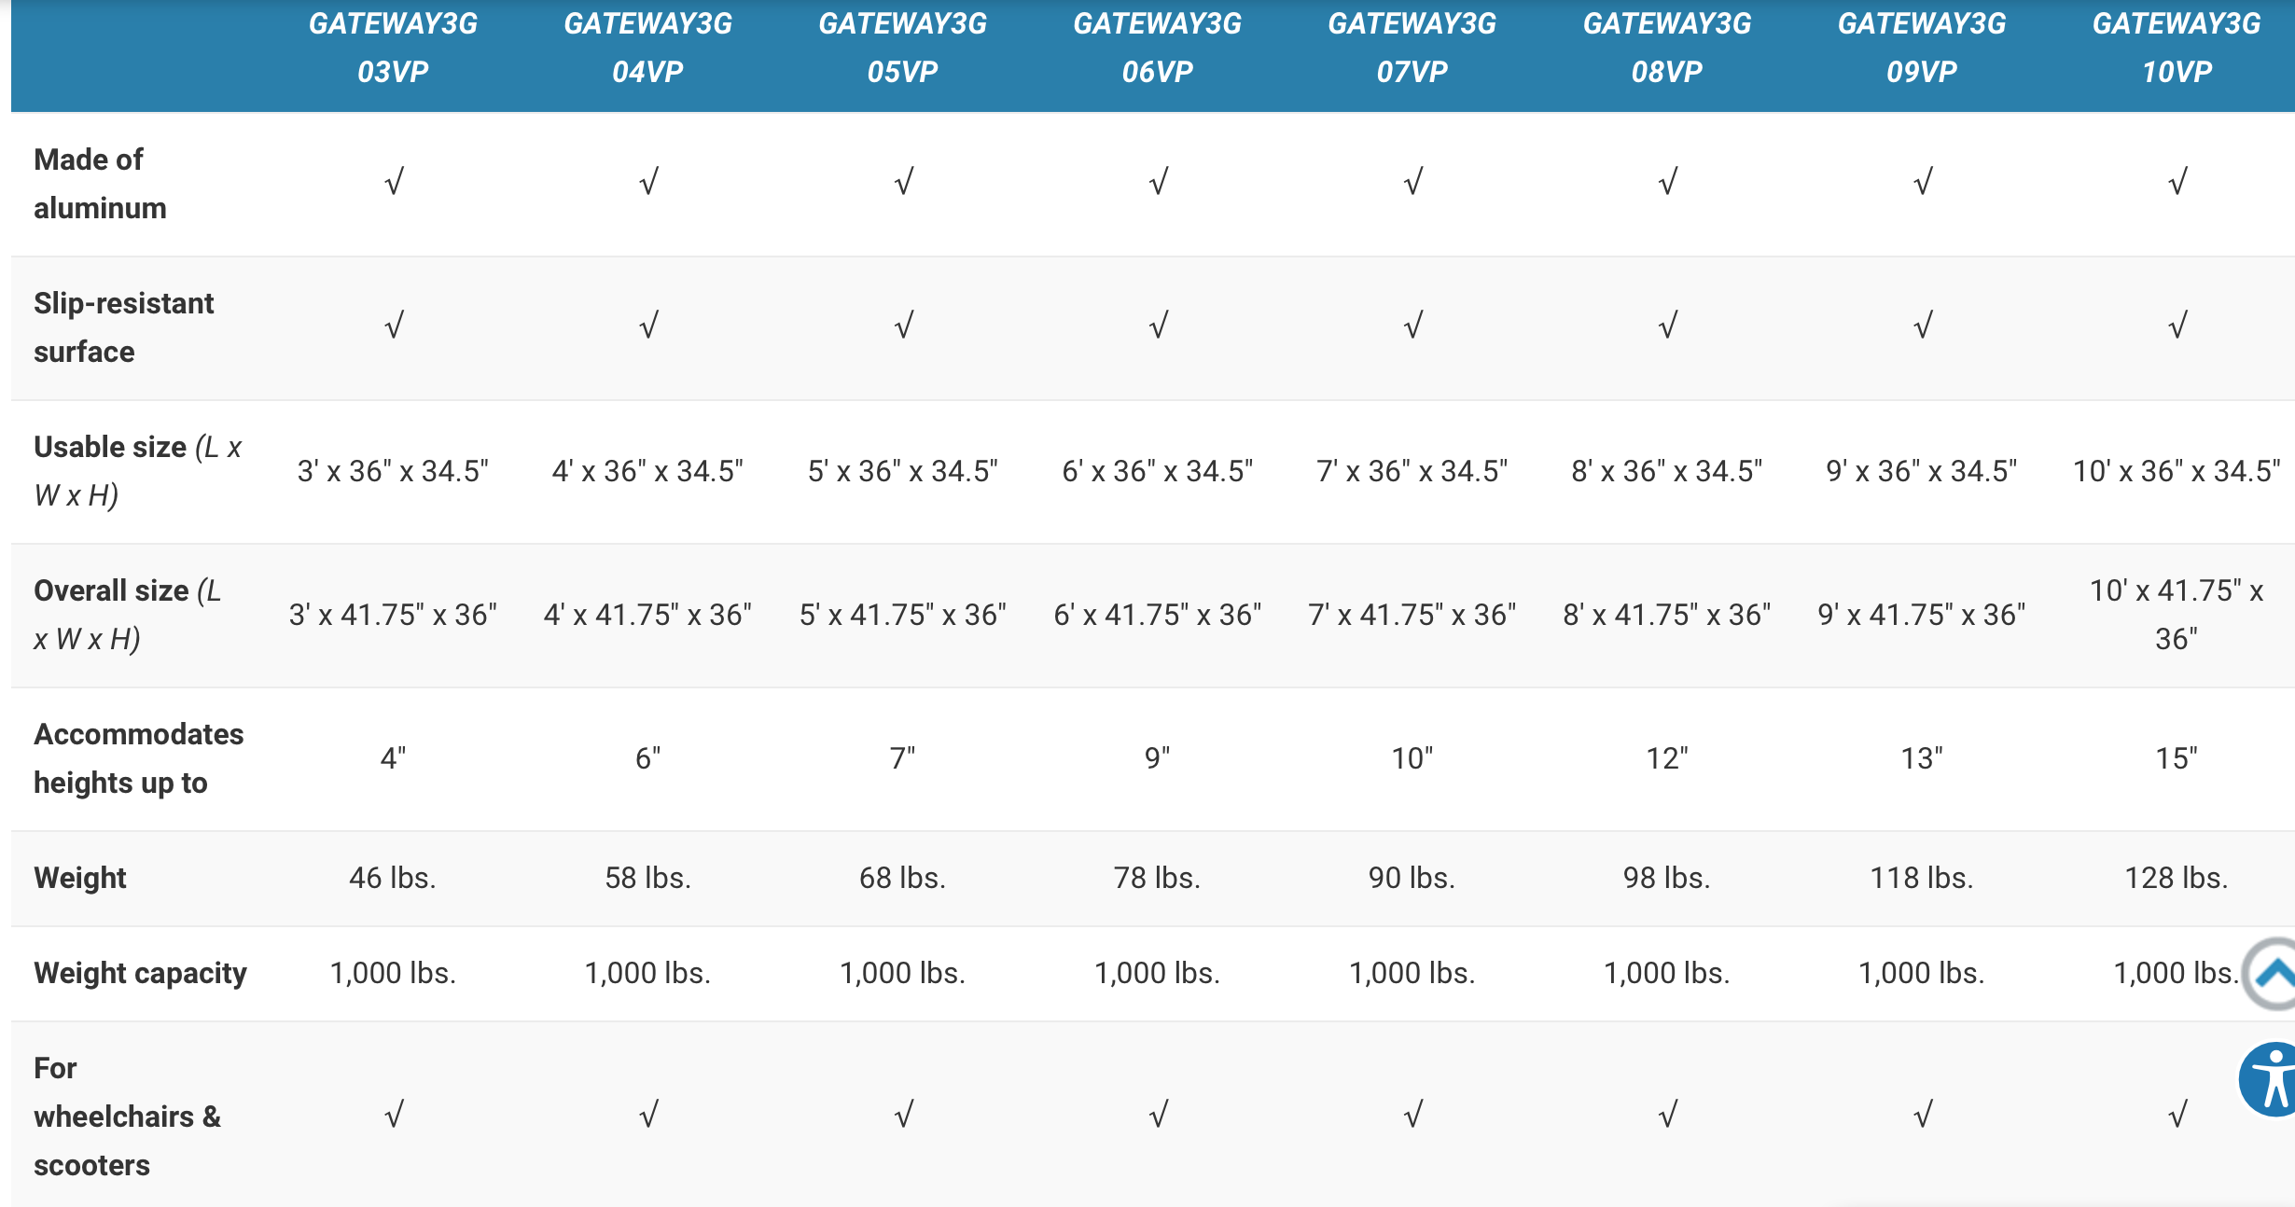Click the slip-resistant checkmark under GATEWAY3G 09VP
Screen dimensions: 2295x1207
(x=1922, y=326)
